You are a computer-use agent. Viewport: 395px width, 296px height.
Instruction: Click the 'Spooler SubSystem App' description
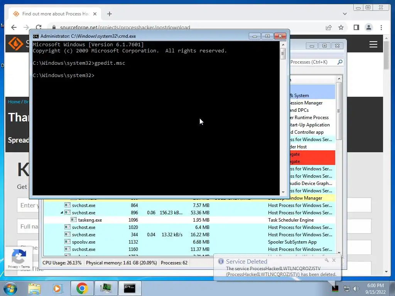[292, 242]
